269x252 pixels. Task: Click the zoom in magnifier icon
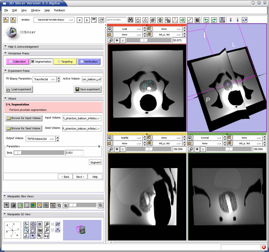click(47, 224)
